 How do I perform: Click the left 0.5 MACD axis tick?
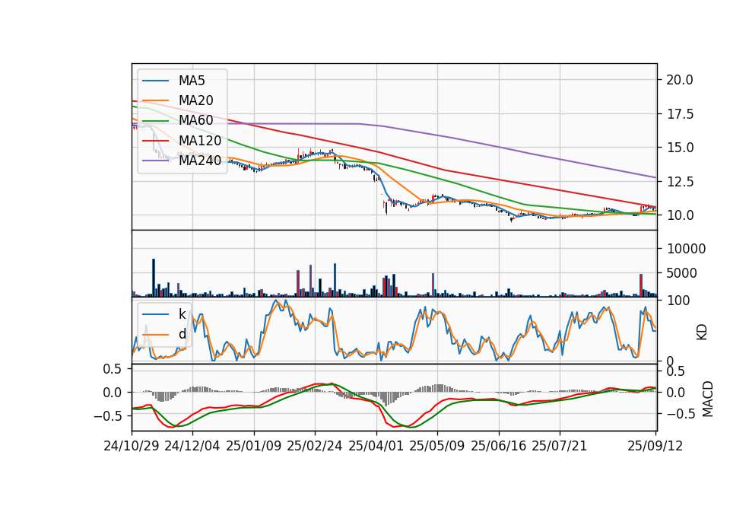coord(112,369)
